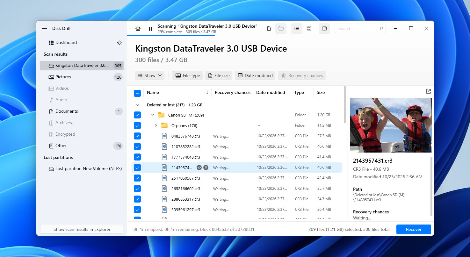Collapse the Deleted or lost group
This screenshot has width=470, height=257.
[138, 105]
